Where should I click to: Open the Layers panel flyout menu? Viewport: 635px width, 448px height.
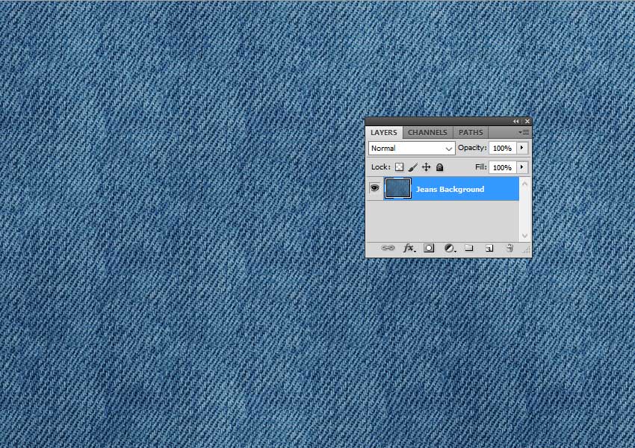pyautogui.click(x=523, y=132)
